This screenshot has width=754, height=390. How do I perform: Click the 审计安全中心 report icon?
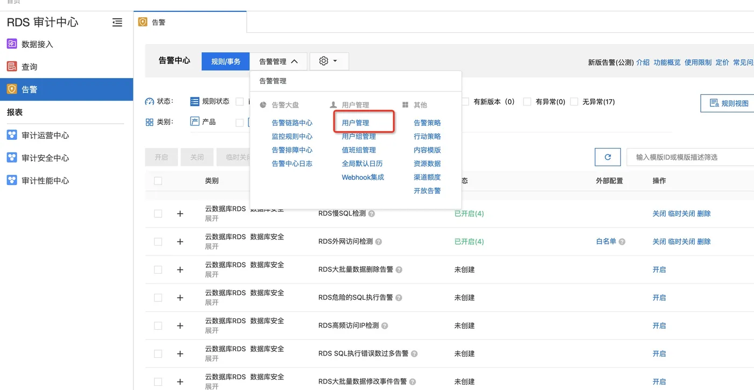point(12,158)
